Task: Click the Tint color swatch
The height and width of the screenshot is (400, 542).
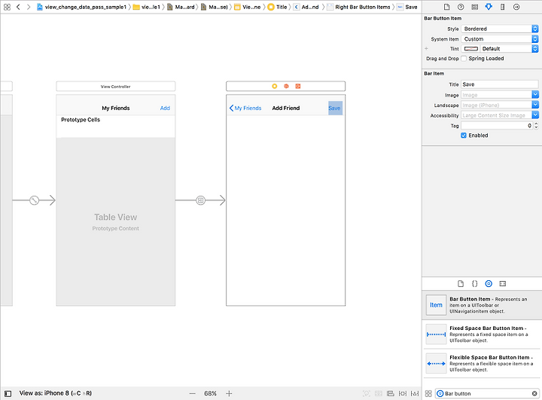Action: tap(470, 49)
